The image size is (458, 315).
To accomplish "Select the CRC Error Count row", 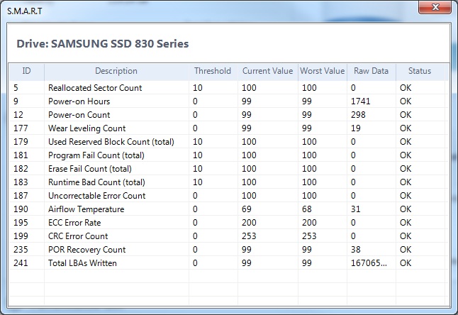I will pyautogui.click(x=229, y=236).
